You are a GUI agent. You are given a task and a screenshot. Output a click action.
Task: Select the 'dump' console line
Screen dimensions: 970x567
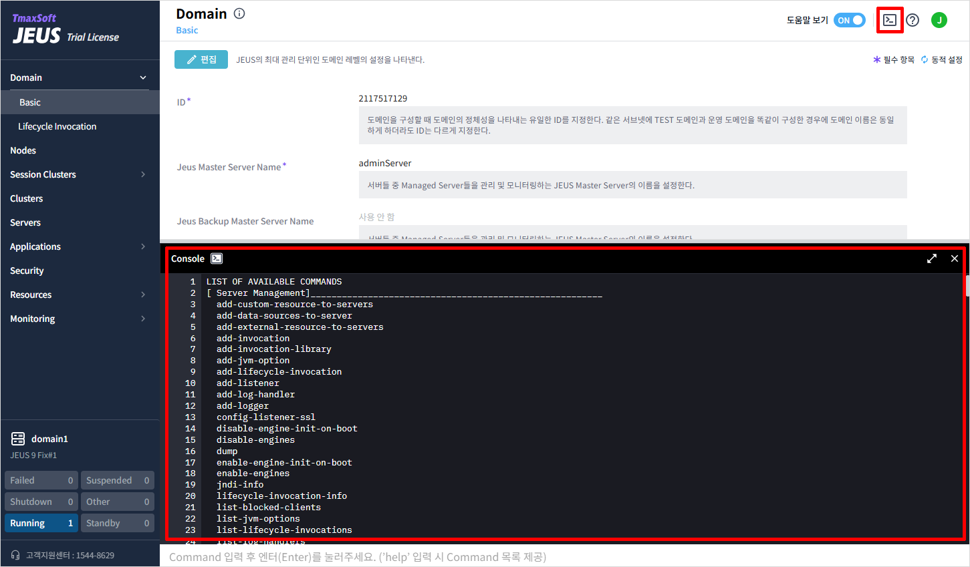point(227,451)
